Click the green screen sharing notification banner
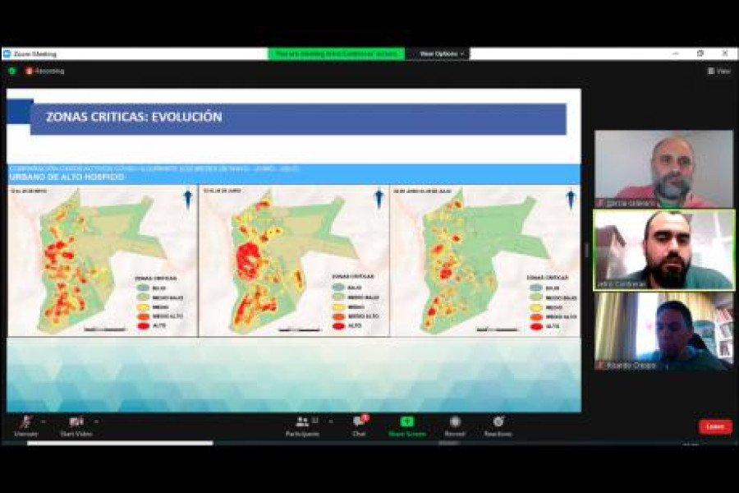The image size is (739, 493). point(335,53)
